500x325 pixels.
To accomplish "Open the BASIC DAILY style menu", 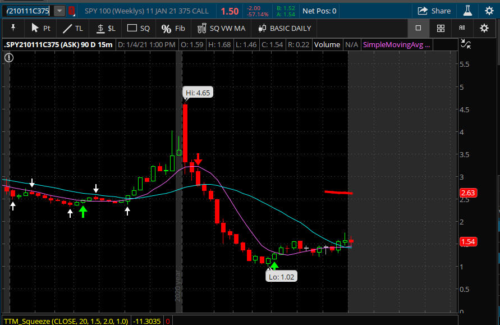I will pos(285,28).
